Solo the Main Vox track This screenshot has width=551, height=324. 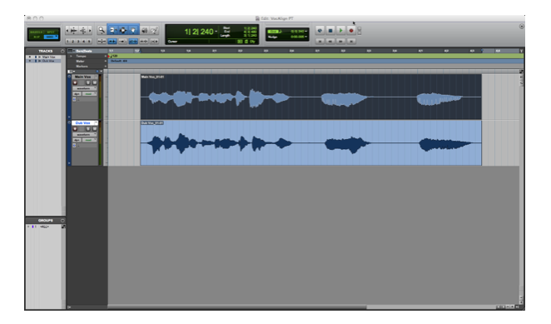[88, 82]
